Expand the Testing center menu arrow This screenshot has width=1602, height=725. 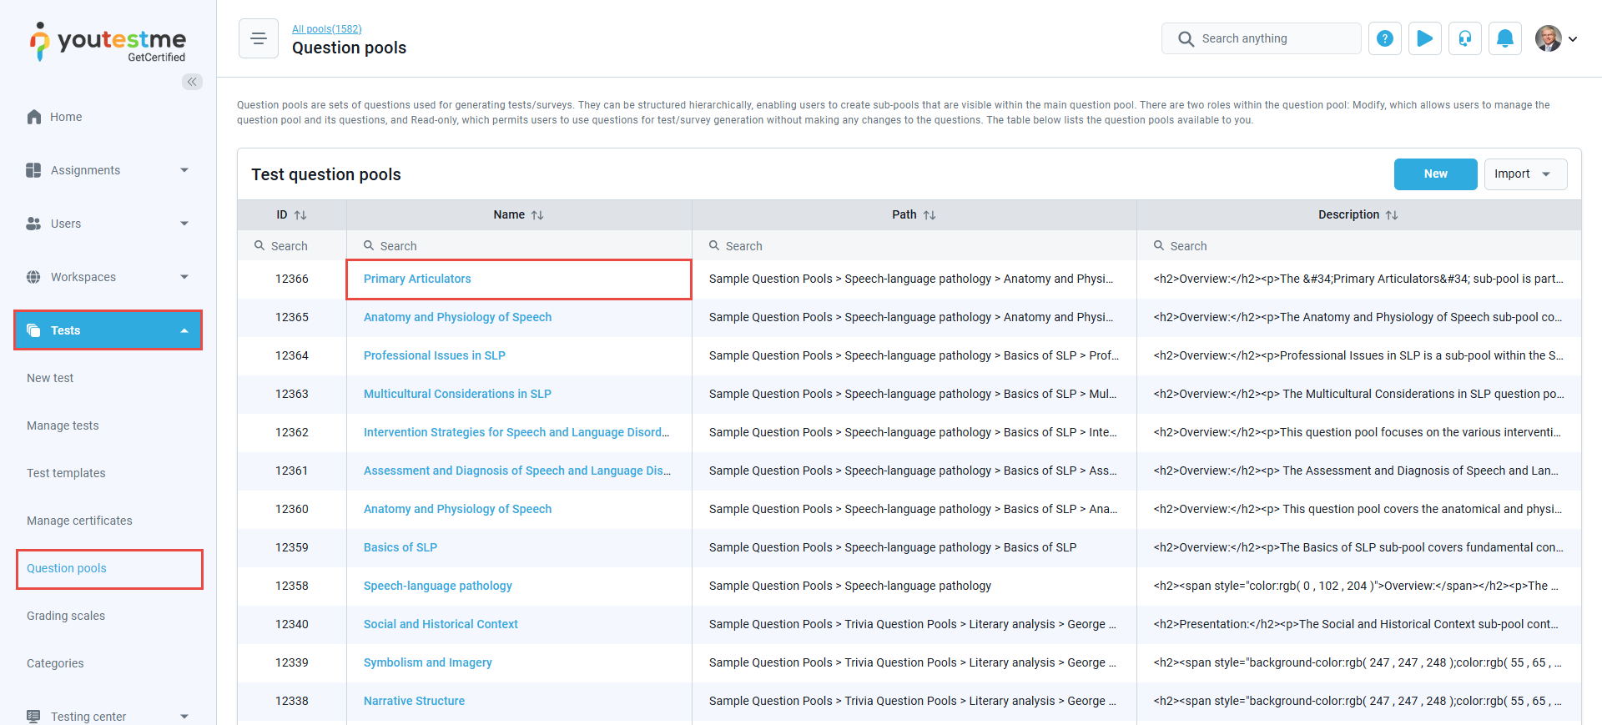click(x=184, y=717)
